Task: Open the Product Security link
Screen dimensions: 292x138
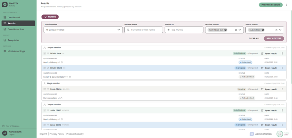Action: (x=75, y=134)
